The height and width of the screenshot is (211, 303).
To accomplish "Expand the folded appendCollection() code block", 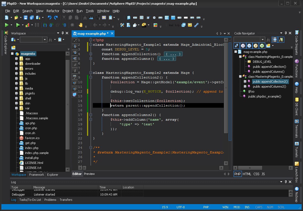I will [x=173, y=54].
